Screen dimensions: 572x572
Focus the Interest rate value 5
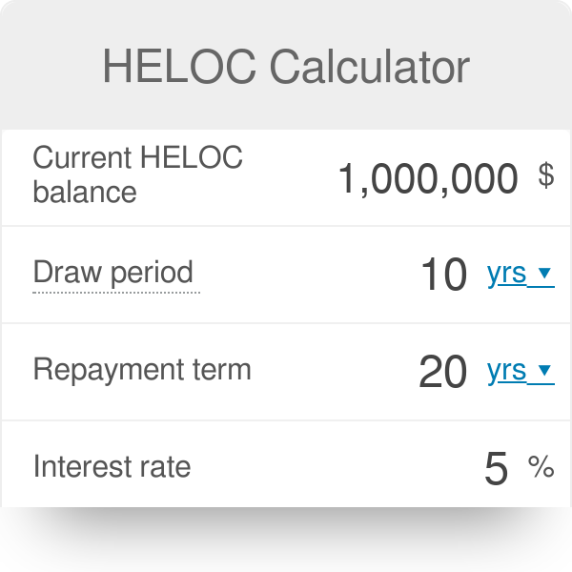pyautogui.click(x=496, y=469)
